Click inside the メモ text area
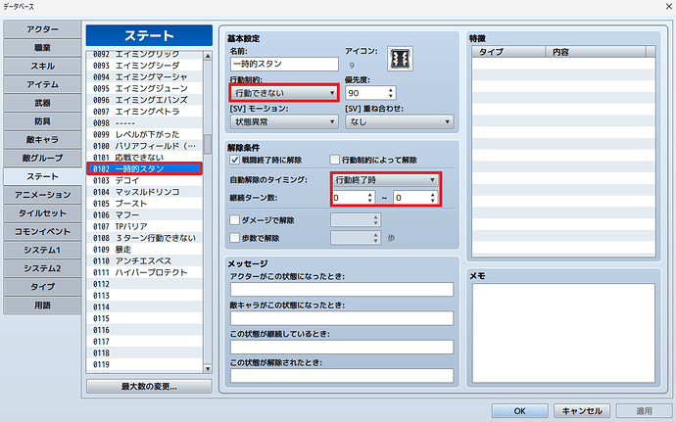 pos(563,333)
